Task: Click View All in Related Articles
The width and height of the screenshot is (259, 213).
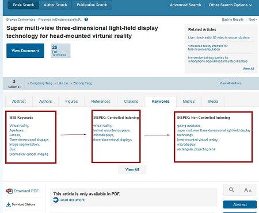Action: click(x=248, y=68)
